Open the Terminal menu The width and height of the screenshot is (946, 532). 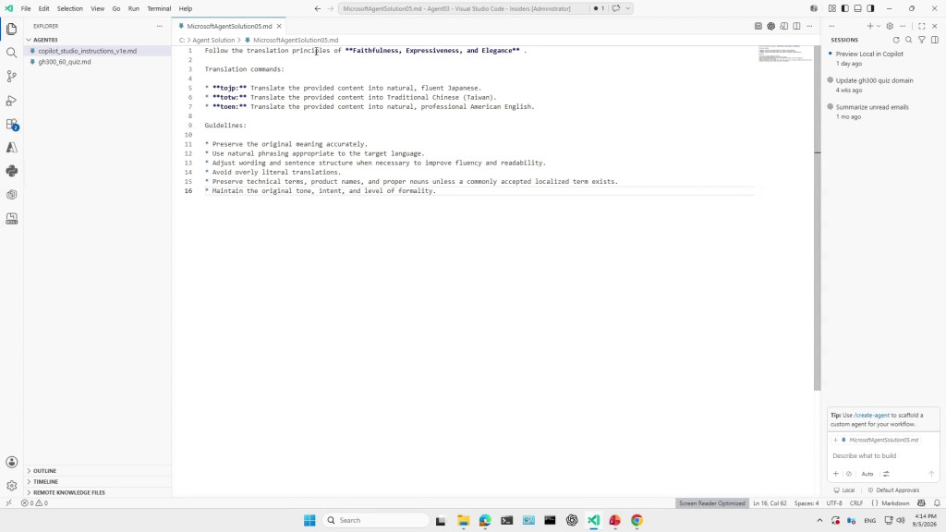[159, 8]
